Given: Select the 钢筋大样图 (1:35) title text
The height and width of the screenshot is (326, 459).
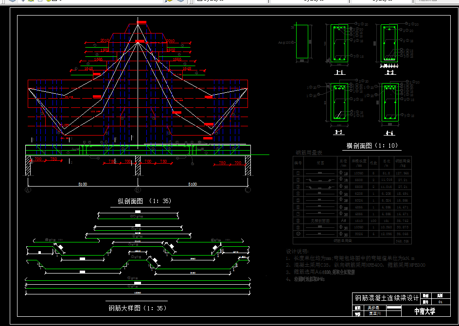Looking at the screenshot, I should (138, 308).
